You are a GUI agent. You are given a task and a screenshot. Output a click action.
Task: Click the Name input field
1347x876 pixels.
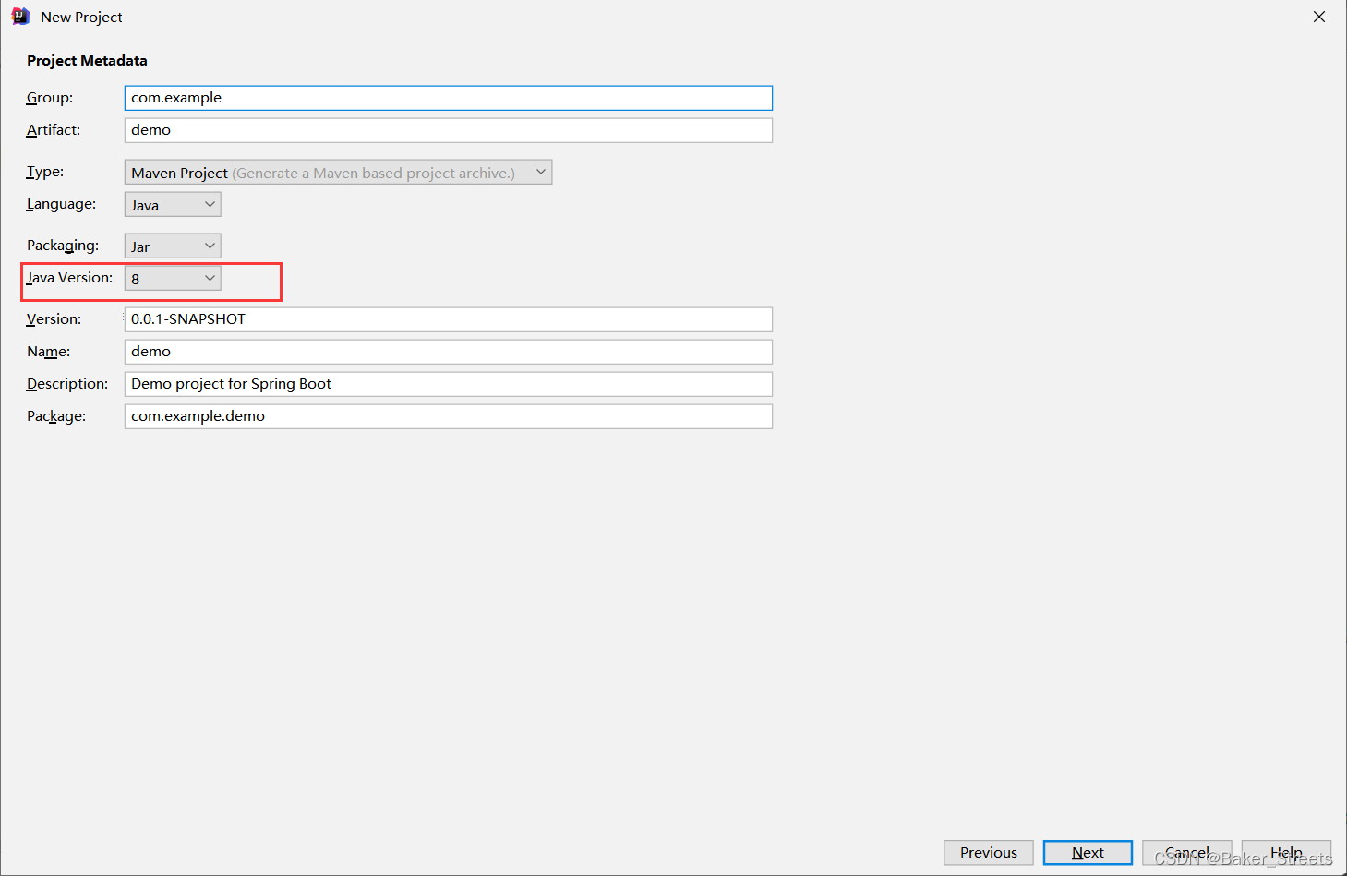[x=448, y=352]
